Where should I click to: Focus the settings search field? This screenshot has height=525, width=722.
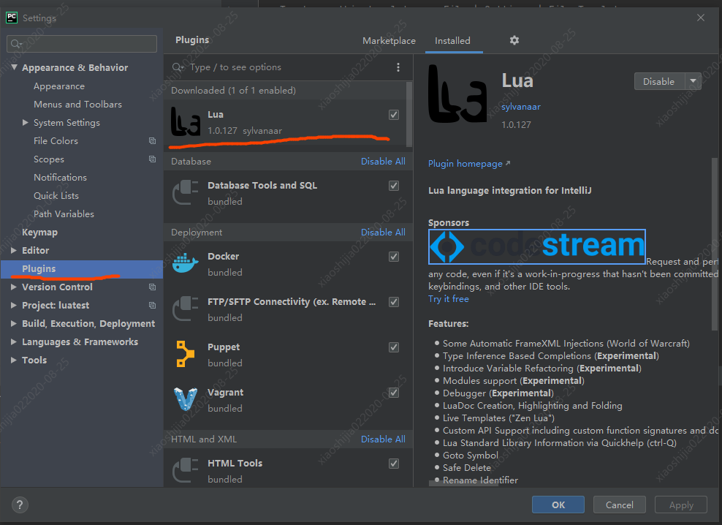[82, 44]
